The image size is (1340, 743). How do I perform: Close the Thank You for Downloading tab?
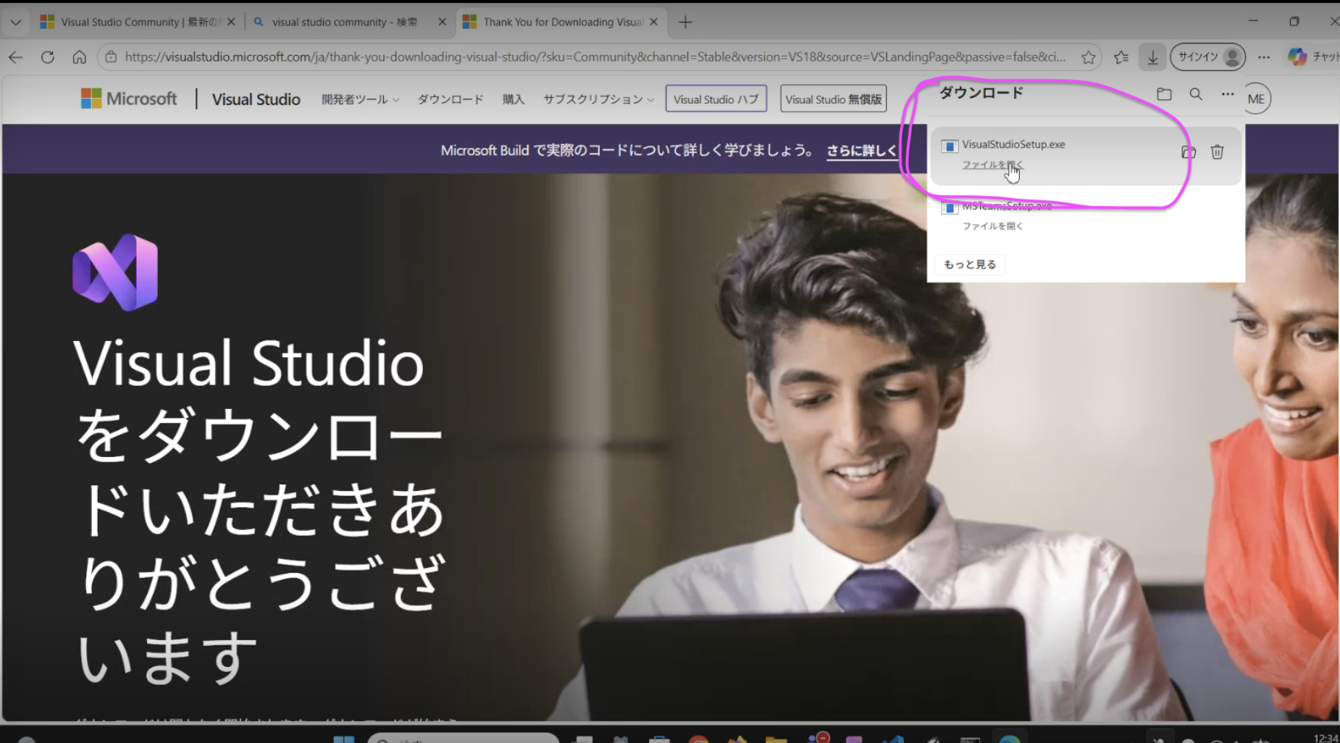(654, 22)
